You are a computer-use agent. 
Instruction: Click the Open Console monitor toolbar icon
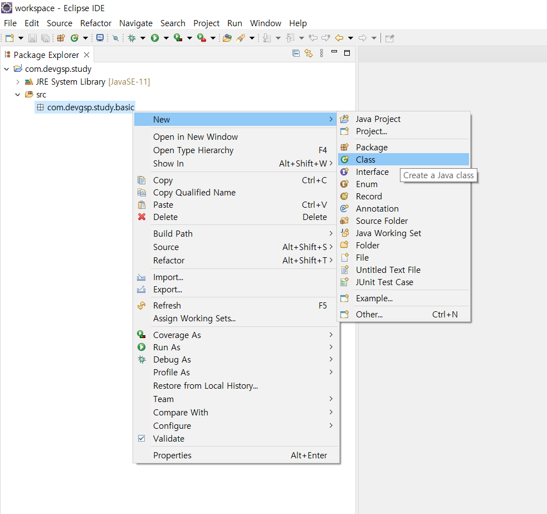(x=100, y=38)
